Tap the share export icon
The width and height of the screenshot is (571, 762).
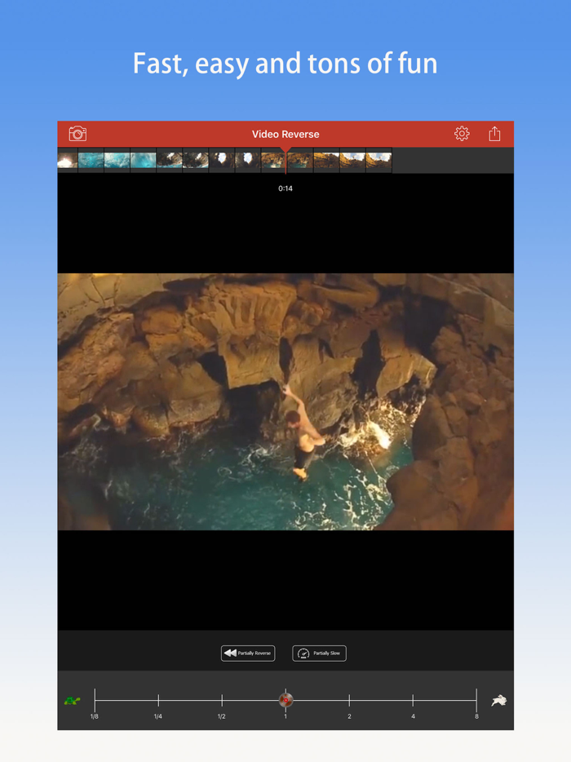[x=494, y=134]
